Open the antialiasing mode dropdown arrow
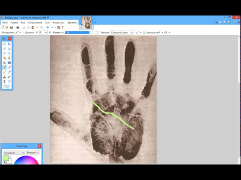241x180 pixels. click(141, 32)
